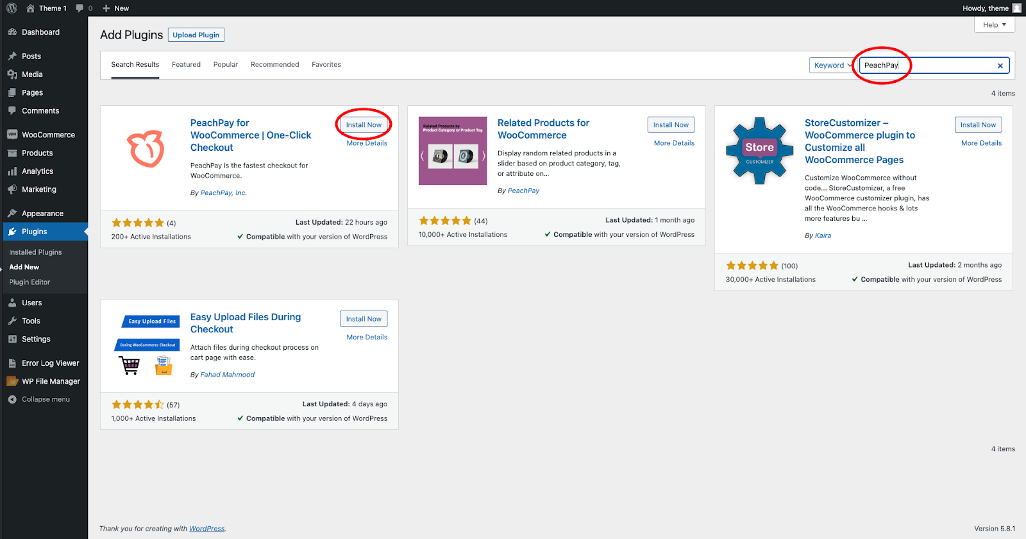
Task: Click the Media icon in sidebar
Action: (x=12, y=74)
